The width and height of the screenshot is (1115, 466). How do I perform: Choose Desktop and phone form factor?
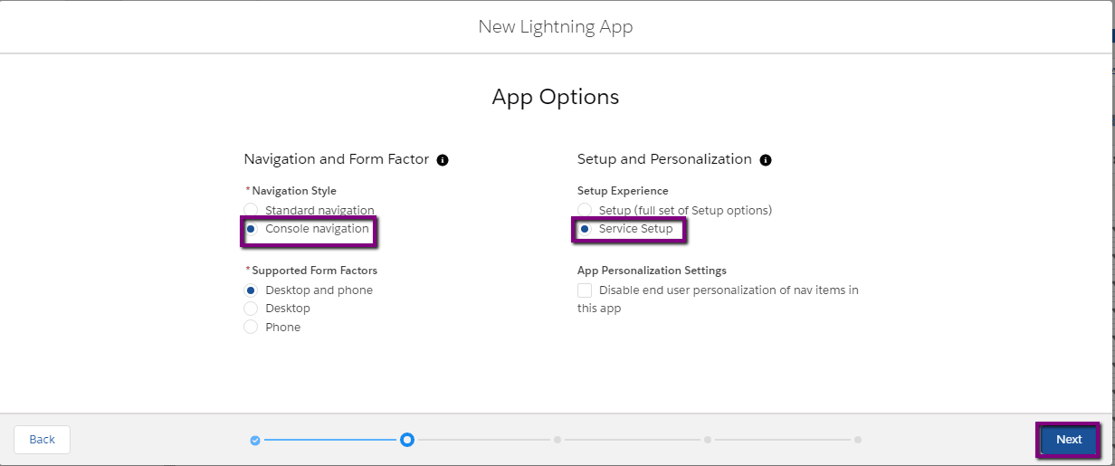point(251,290)
